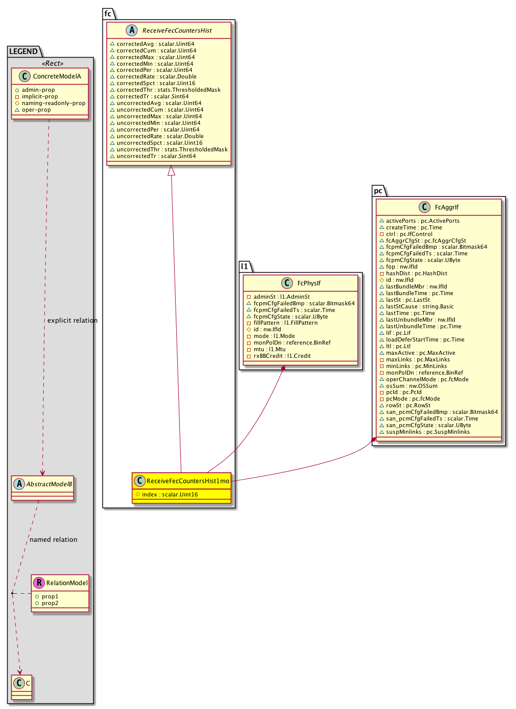
Task: Click the 'C' icon of ReceiveFecCountersHist1mo
Action: (140, 481)
